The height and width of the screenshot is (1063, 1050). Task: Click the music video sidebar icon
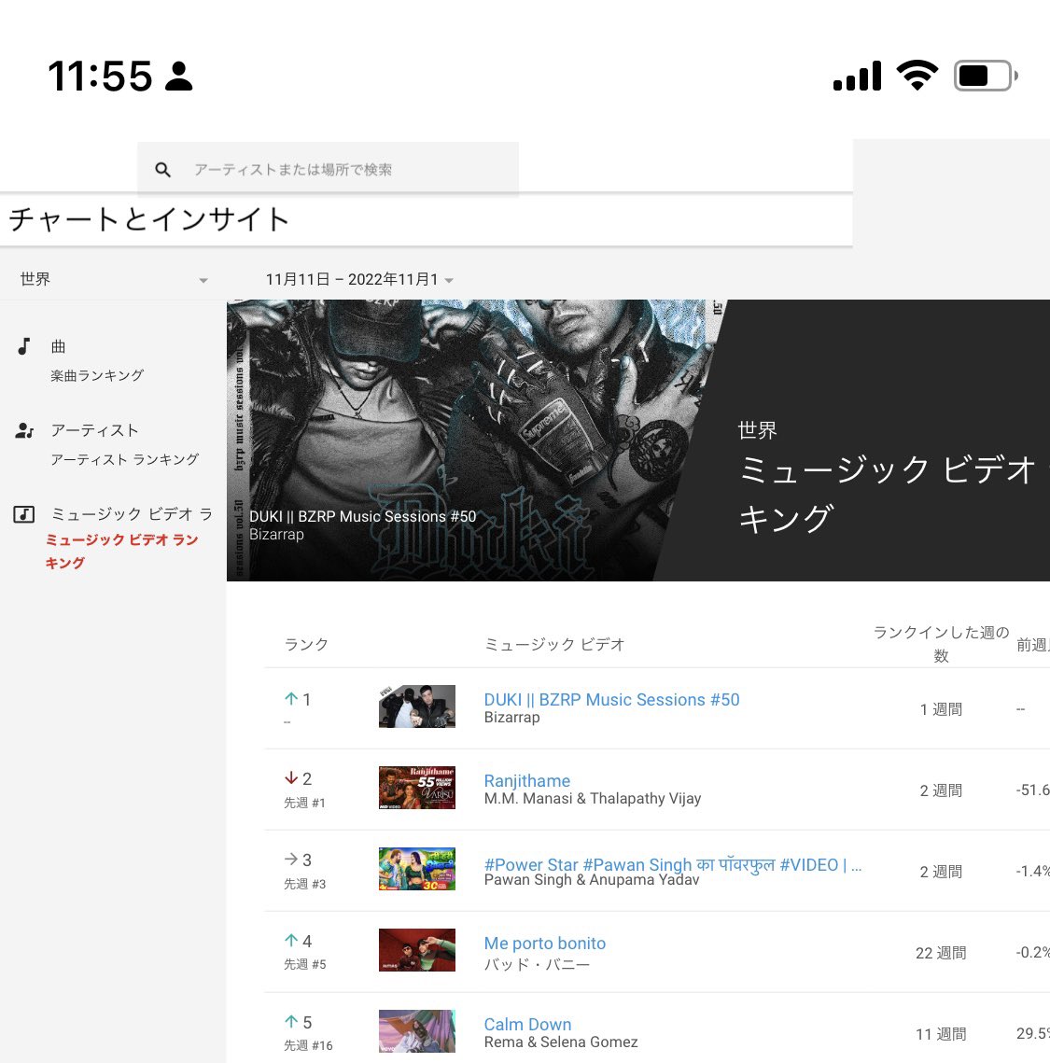[24, 514]
